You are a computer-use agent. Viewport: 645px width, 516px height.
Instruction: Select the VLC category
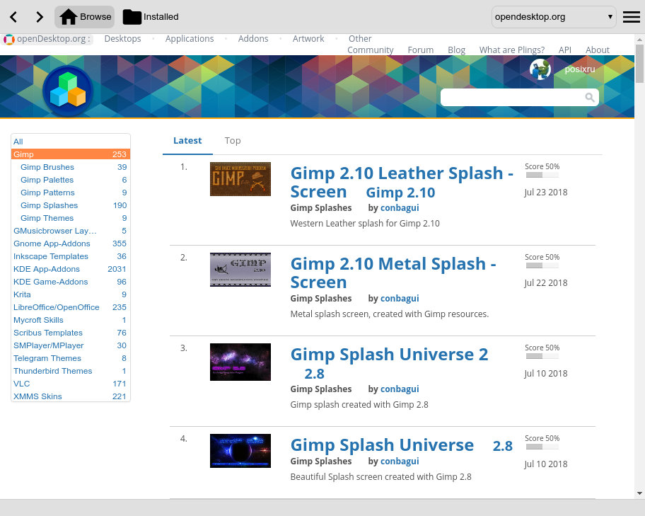pyautogui.click(x=71, y=384)
